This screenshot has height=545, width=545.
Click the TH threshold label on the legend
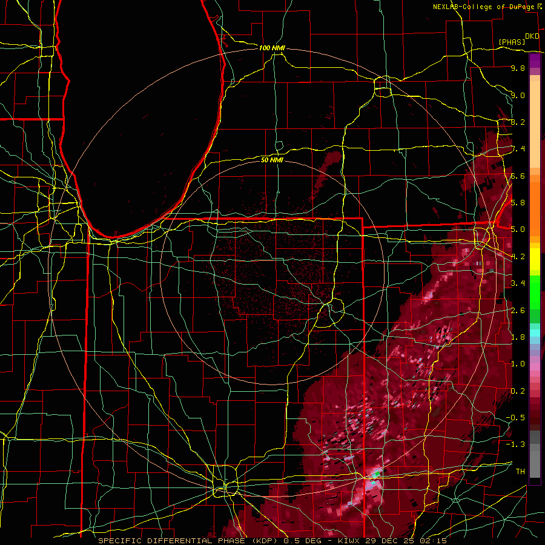[520, 471]
